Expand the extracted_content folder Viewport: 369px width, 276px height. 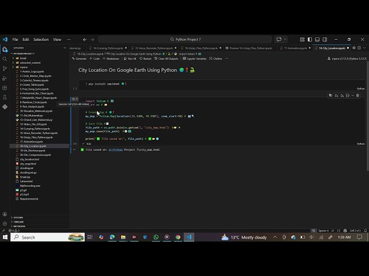pos(30,63)
